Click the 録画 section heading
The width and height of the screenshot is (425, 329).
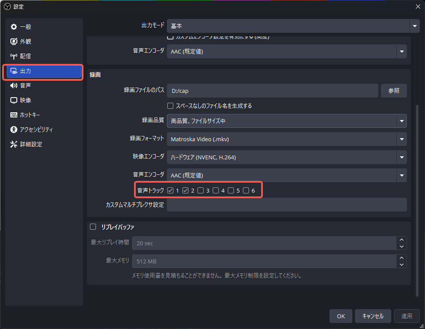(x=95, y=75)
